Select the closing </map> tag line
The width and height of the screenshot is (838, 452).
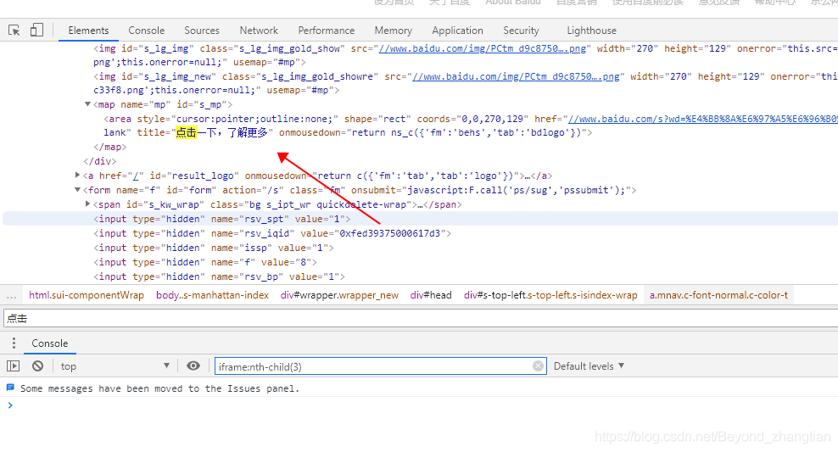pos(110,147)
